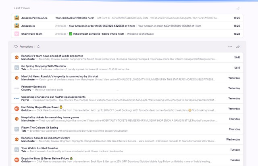Viewport: 258px width, 166px height.
Task: Open 'Flaunt The Colours Of Spring' email
Action: [x=127, y=129]
